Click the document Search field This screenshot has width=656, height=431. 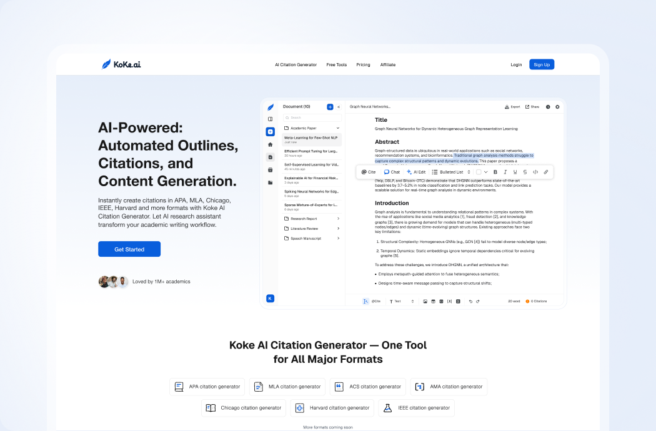pos(312,117)
